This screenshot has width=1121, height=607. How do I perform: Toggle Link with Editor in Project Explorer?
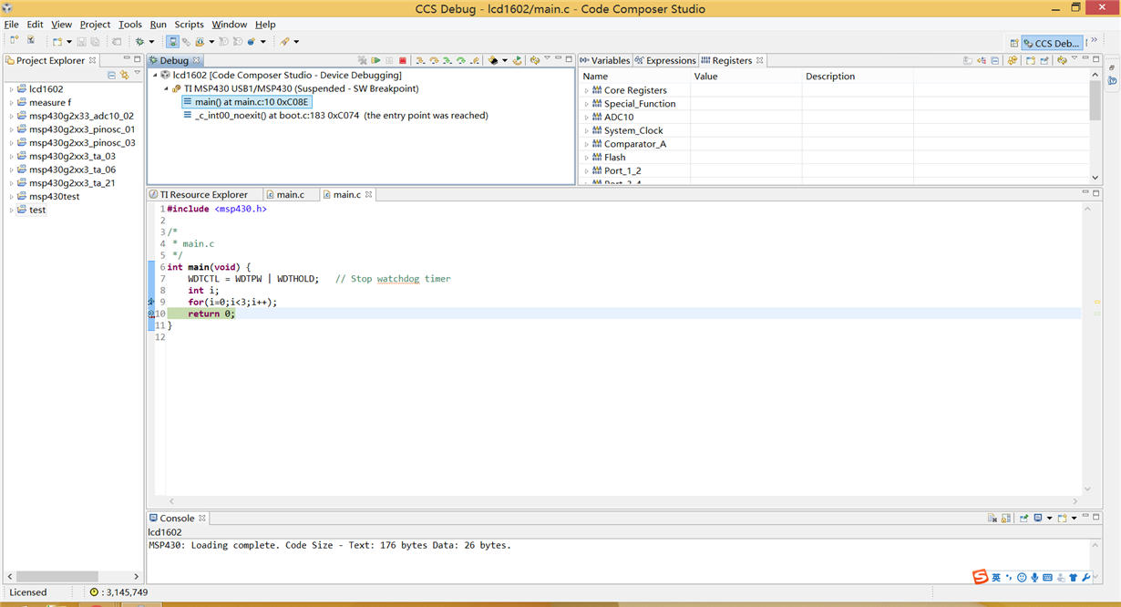point(125,76)
